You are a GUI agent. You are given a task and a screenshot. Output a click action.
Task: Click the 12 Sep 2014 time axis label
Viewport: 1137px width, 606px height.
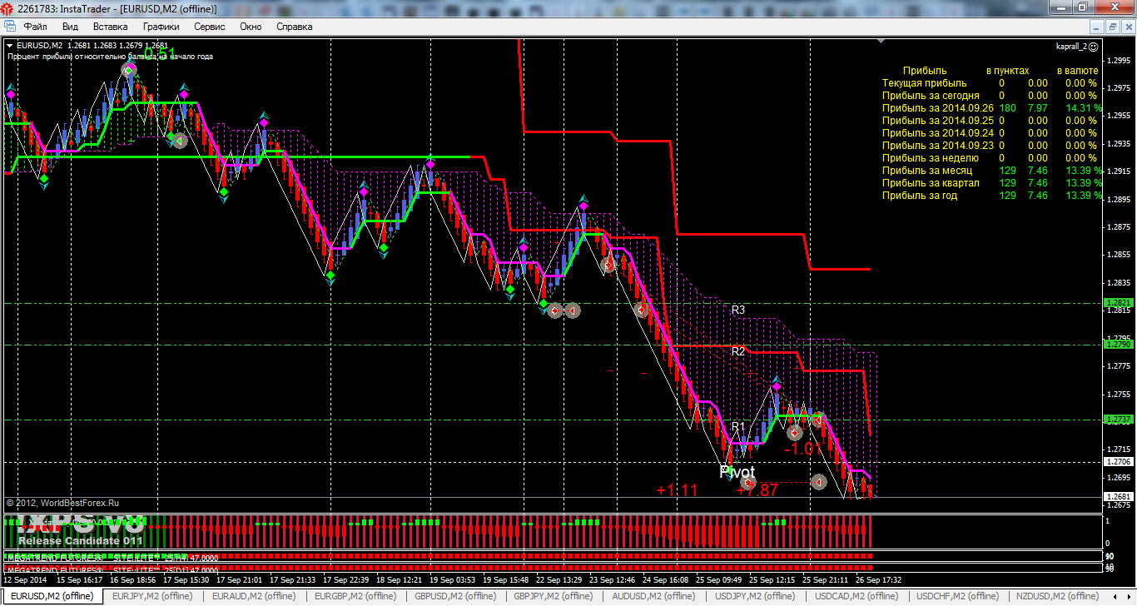point(24,579)
